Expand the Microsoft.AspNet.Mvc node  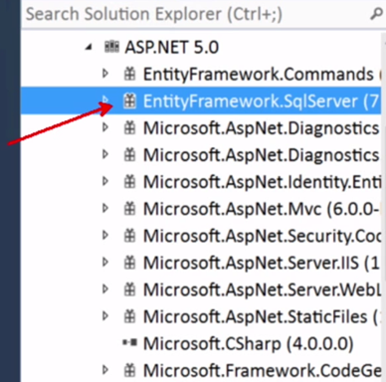coord(105,208)
